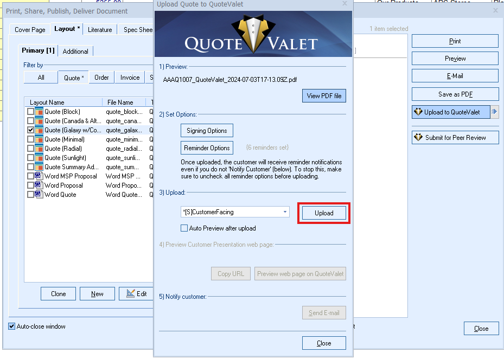Click the Print button

point(455,41)
